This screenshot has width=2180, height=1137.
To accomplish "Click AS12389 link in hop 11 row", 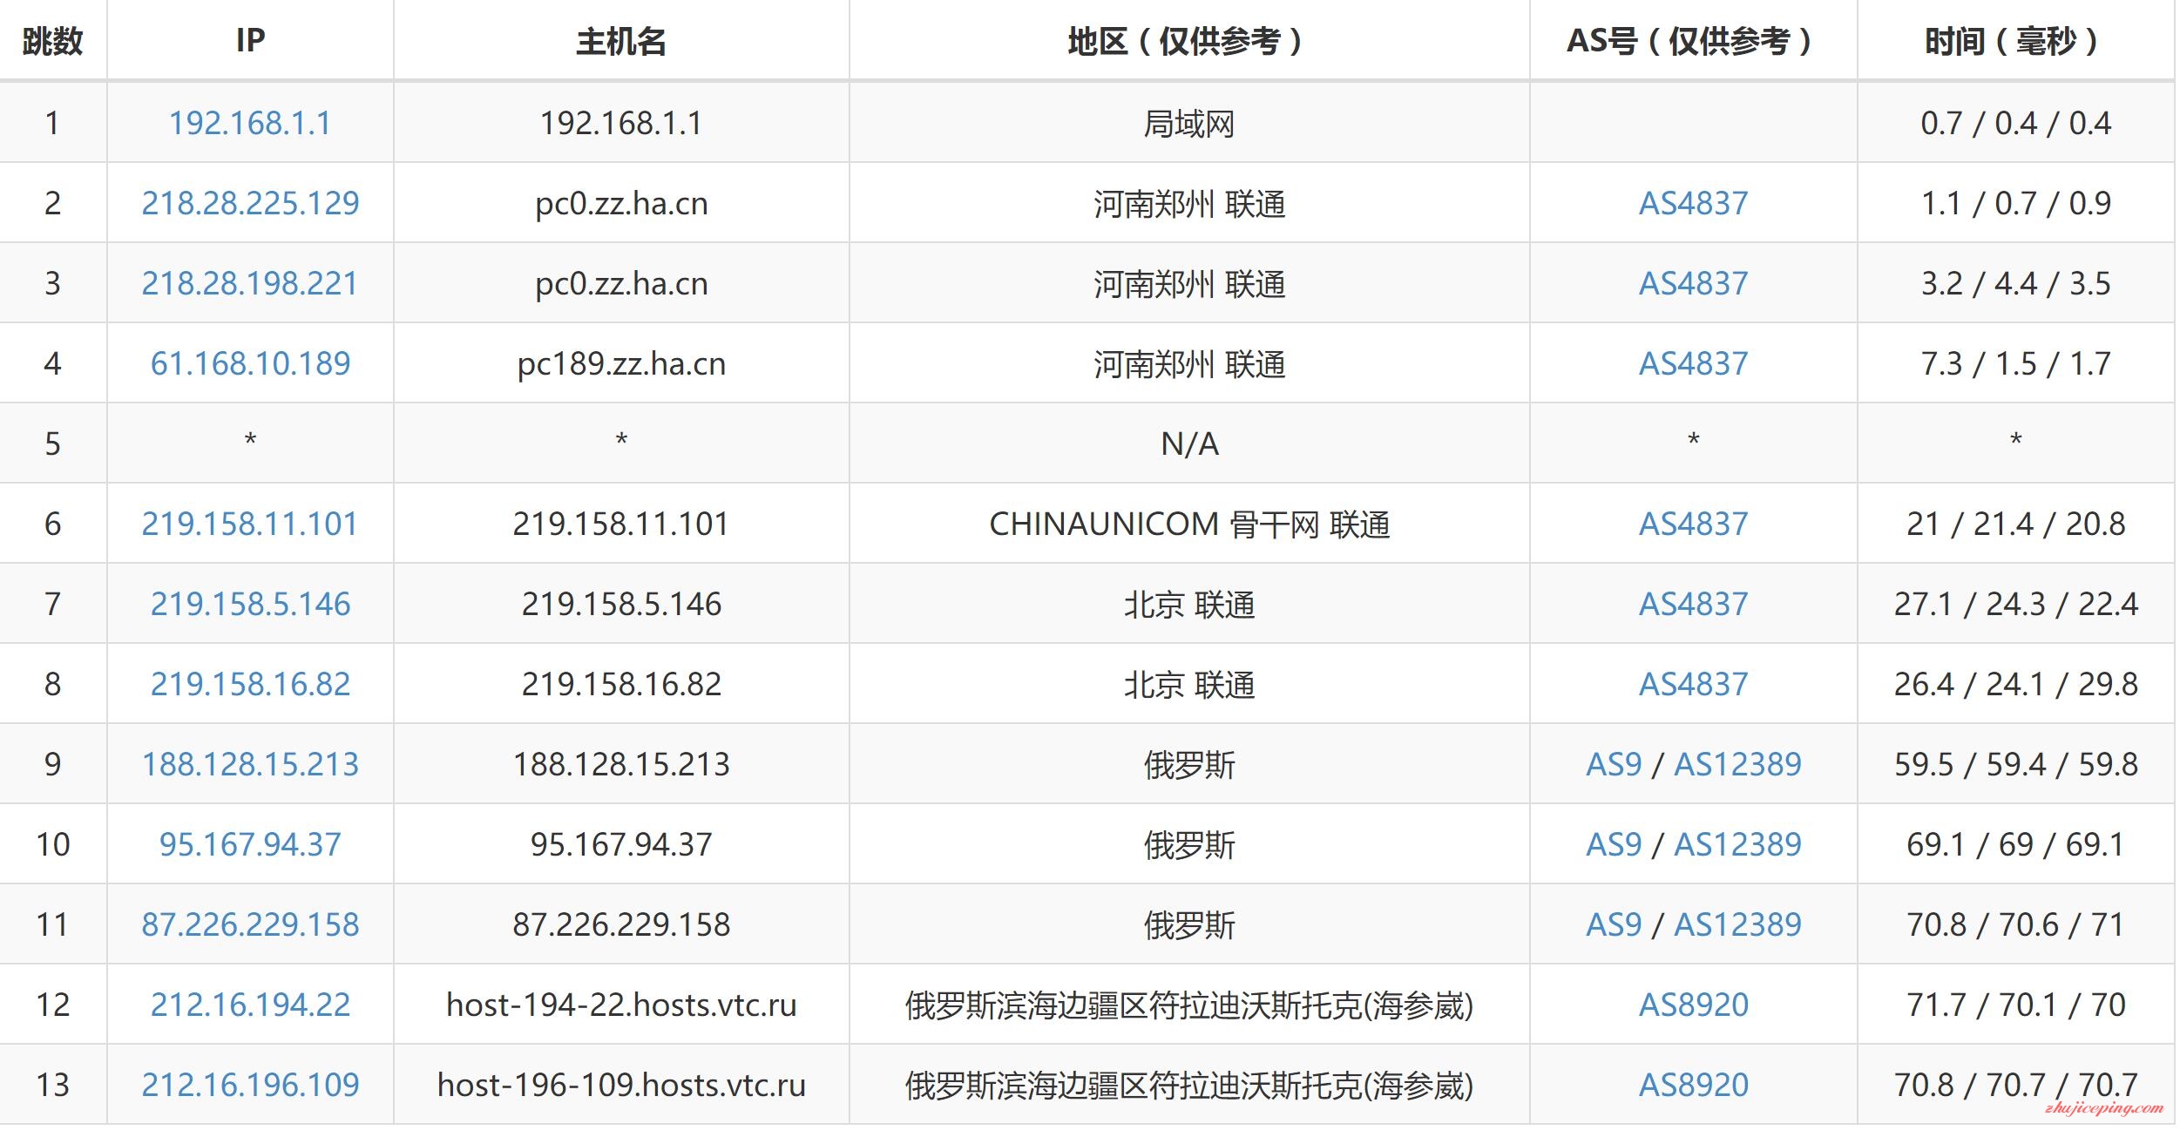I will (1737, 924).
